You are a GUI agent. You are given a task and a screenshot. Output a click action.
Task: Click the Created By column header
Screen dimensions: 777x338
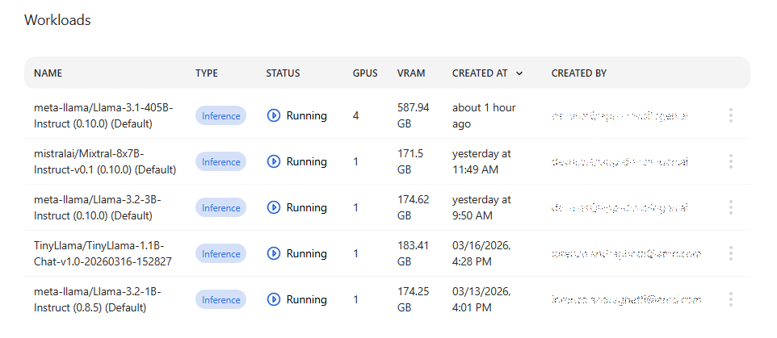coord(578,73)
